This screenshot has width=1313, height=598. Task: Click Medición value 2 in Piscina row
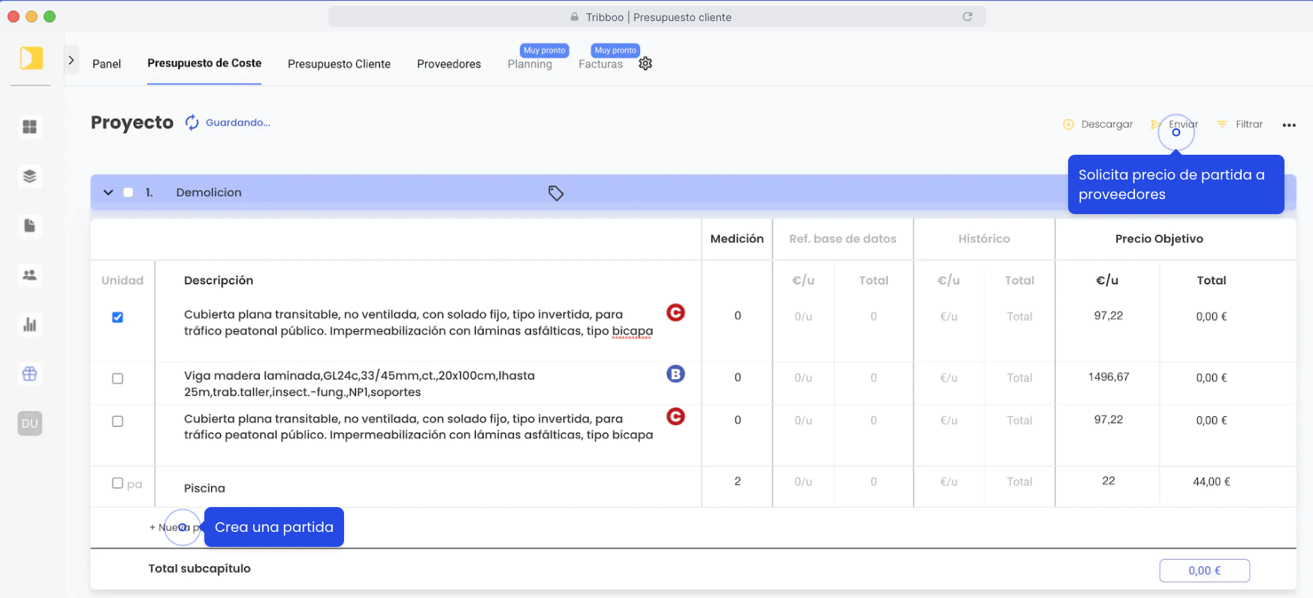pos(738,481)
